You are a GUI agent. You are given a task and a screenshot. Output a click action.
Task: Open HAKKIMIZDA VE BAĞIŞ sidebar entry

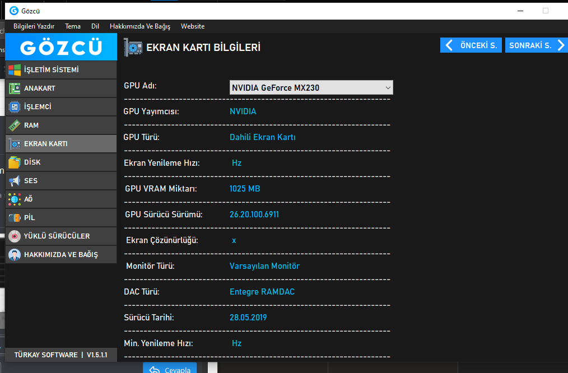click(61, 255)
